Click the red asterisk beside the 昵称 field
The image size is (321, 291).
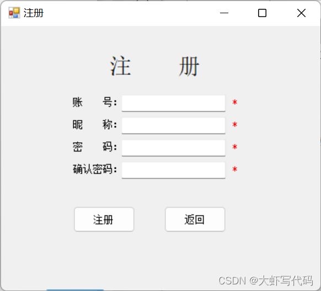[x=235, y=125]
